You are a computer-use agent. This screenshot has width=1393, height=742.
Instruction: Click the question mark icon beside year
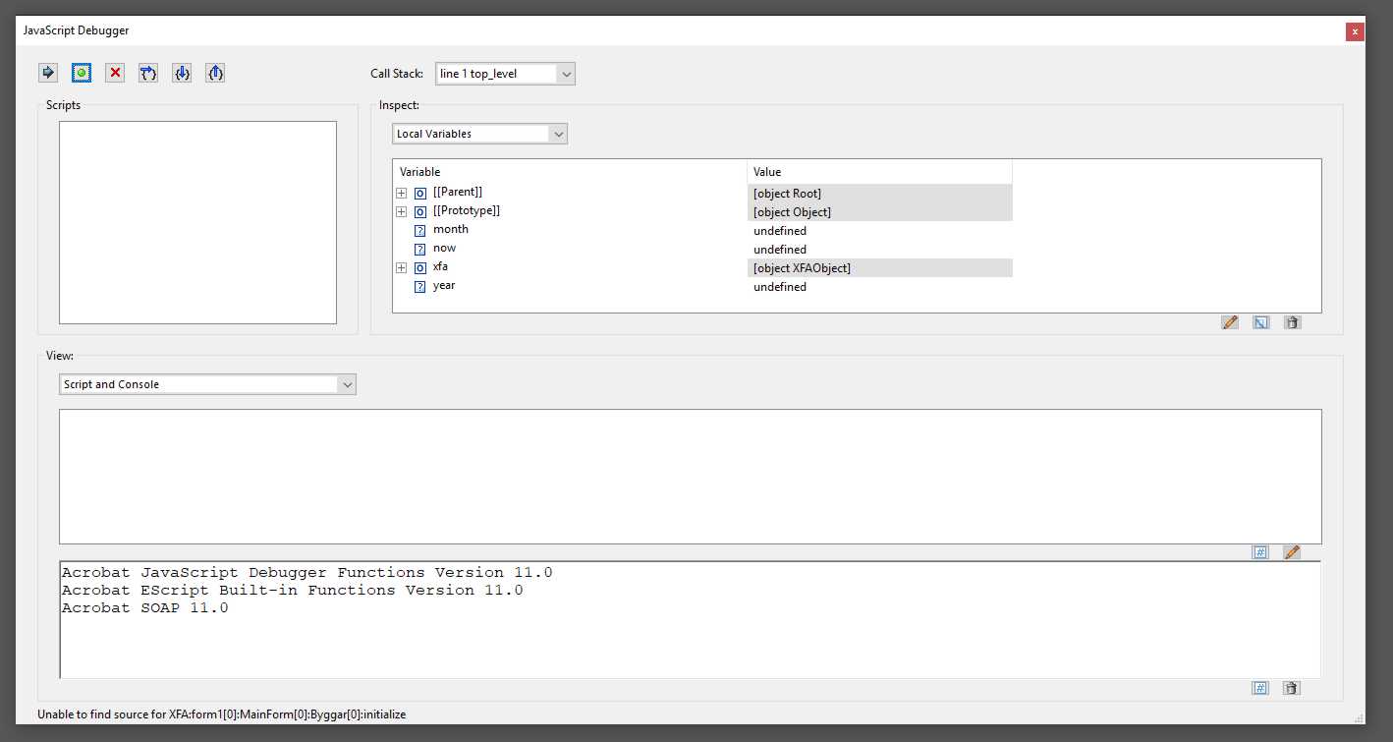point(419,287)
